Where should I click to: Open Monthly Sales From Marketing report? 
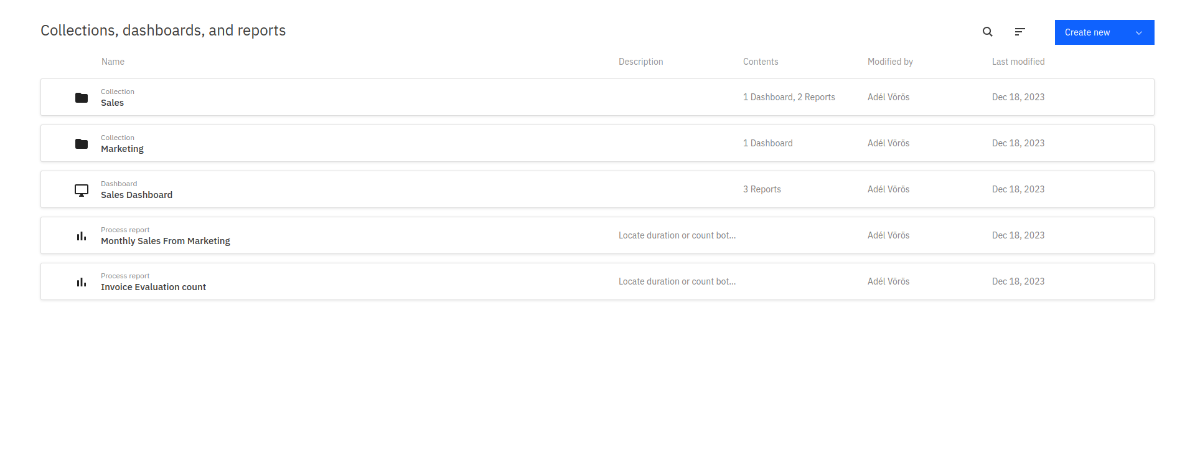click(x=165, y=241)
